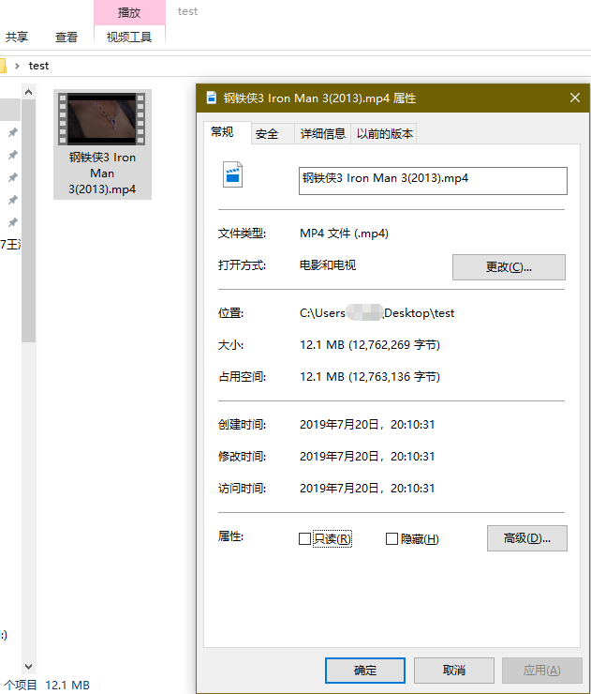591x694 pixels.
Task: Open the 共享 ribbon tab
Action: pos(17,37)
